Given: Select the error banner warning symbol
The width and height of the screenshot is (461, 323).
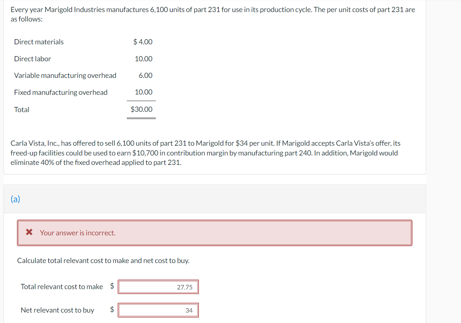Looking at the screenshot, I should pos(29,232).
